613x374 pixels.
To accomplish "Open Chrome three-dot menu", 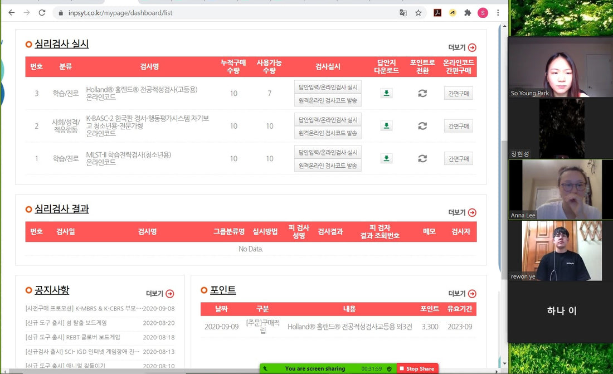I will (x=498, y=12).
